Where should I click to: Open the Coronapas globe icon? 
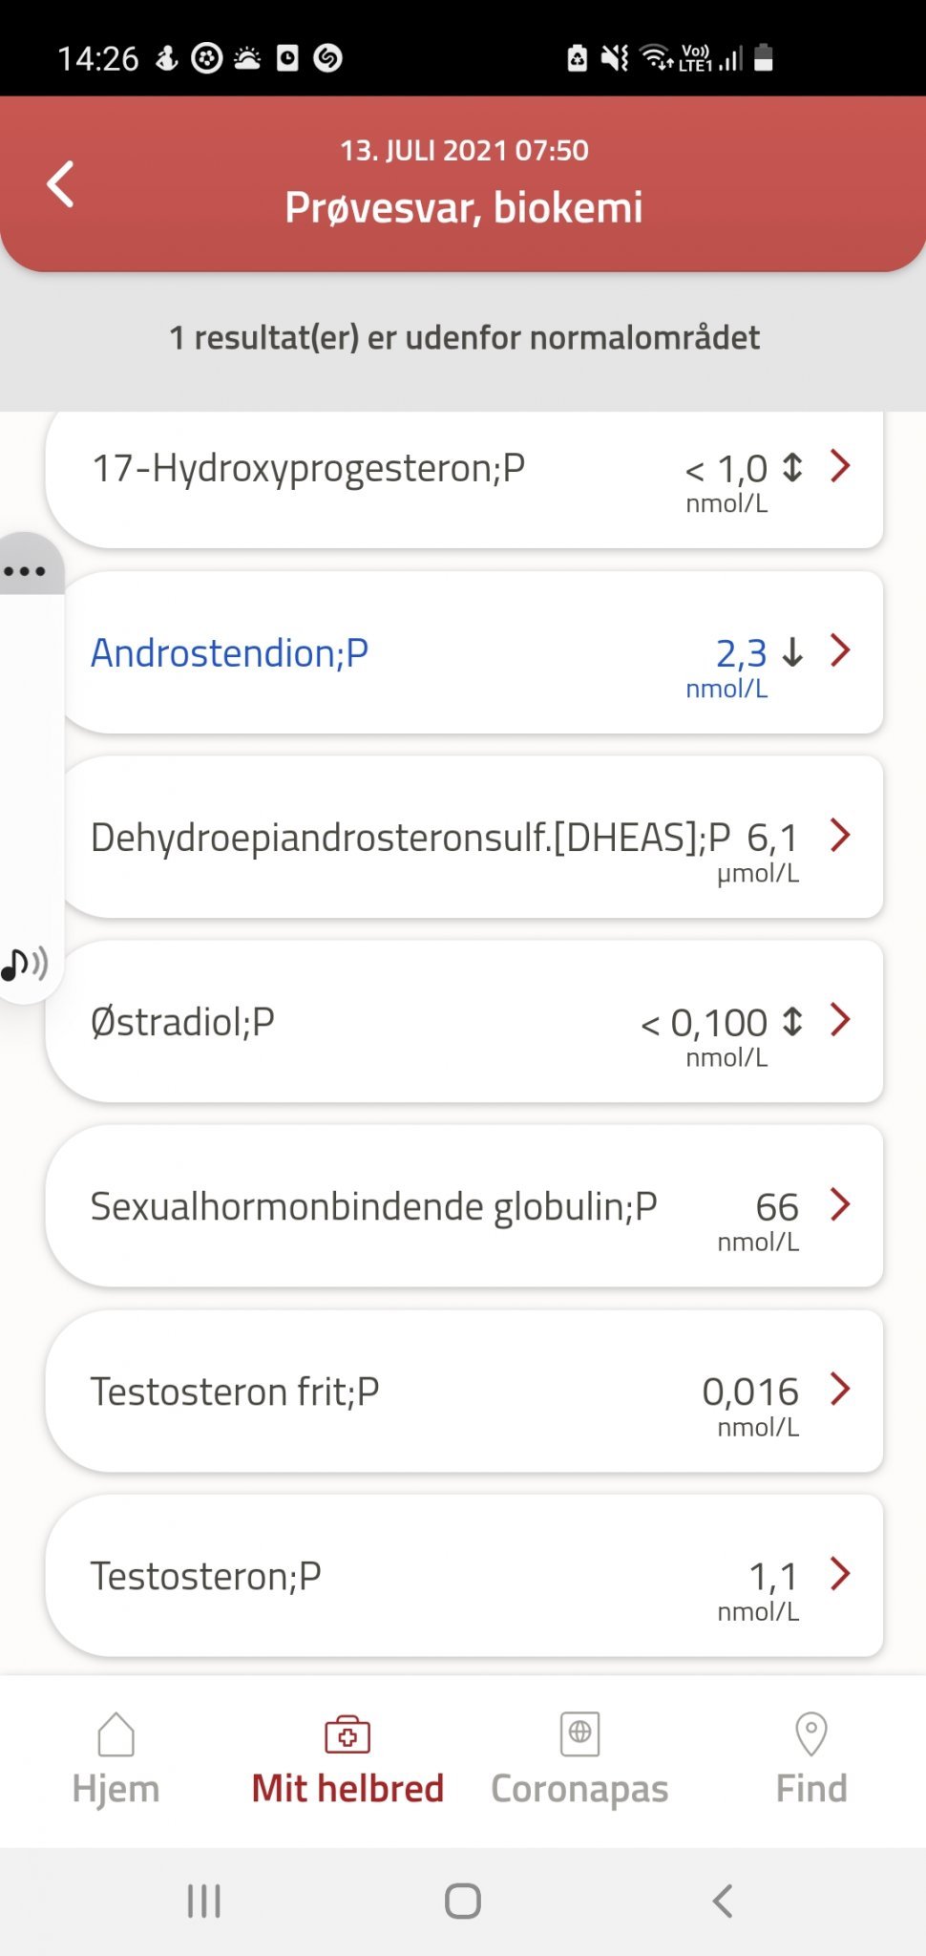click(x=579, y=1733)
